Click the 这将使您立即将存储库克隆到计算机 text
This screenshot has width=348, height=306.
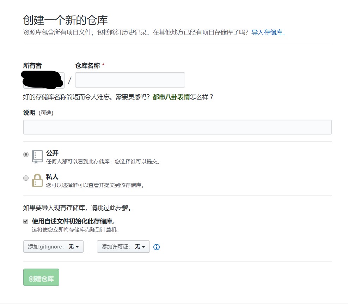coord(75,229)
